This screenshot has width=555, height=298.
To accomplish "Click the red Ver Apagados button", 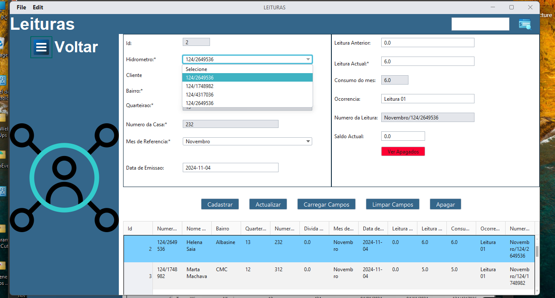I will click(403, 151).
